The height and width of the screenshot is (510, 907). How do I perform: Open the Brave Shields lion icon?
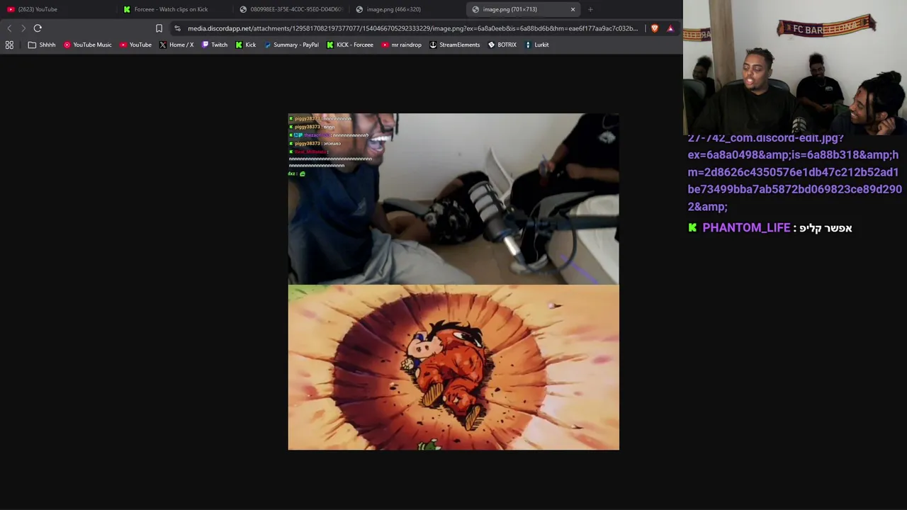pyautogui.click(x=654, y=28)
